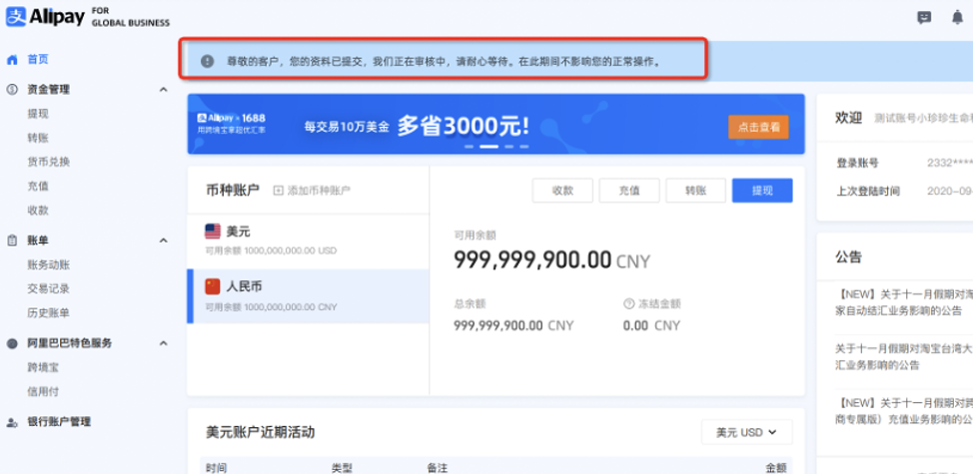Click the 公告 heading
Viewport: 973px width, 474px height.
848,257
